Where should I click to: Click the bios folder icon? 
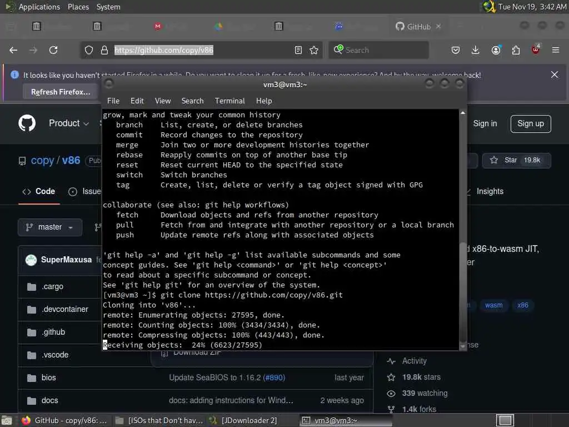[32, 378]
